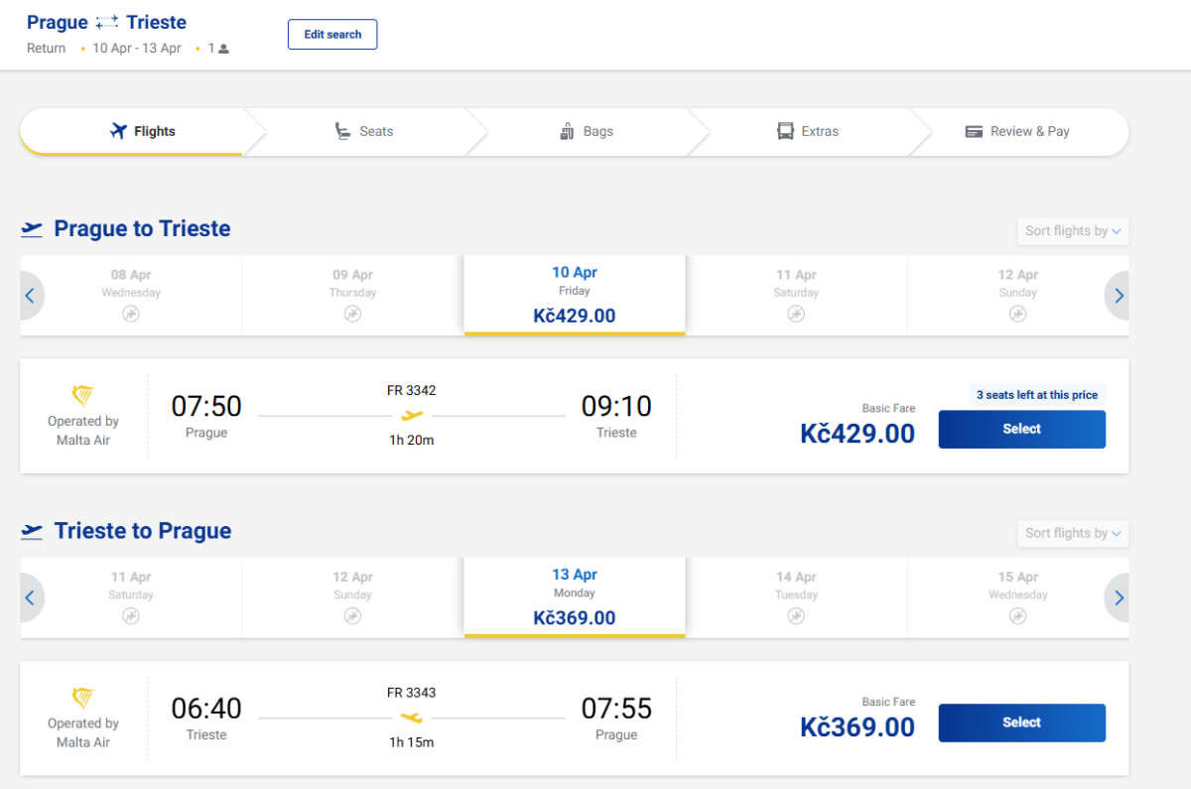Click the passenger icon in the search summary
The height and width of the screenshot is (789, 1191).
223,49
